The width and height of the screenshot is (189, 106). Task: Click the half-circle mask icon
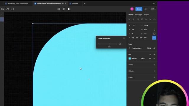coord(69,9)
